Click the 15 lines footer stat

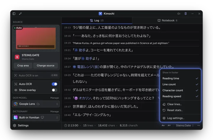(x=88, y=126)
